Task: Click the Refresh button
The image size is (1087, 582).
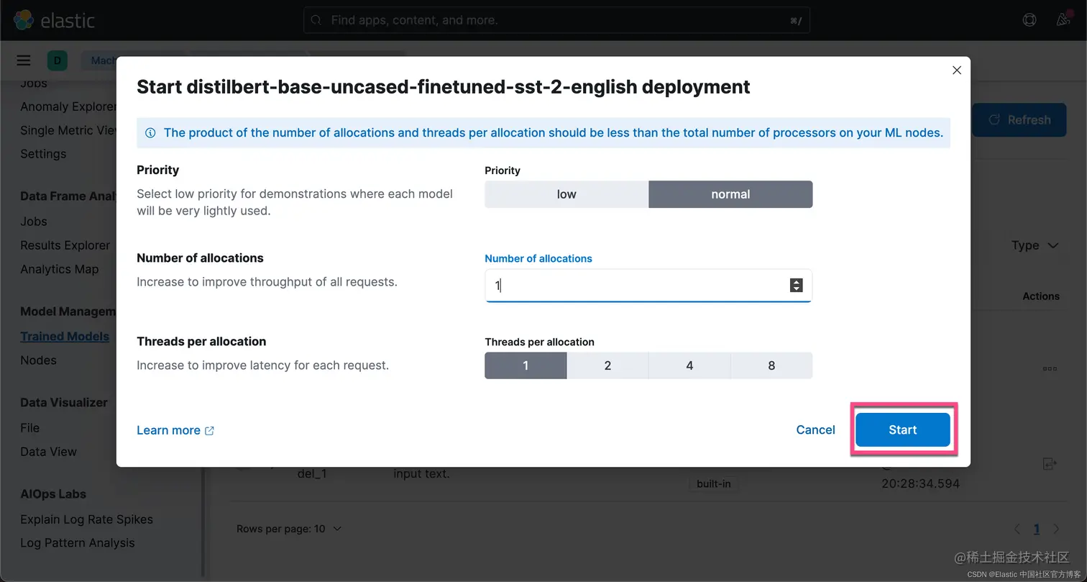Action: [1020, 120]
